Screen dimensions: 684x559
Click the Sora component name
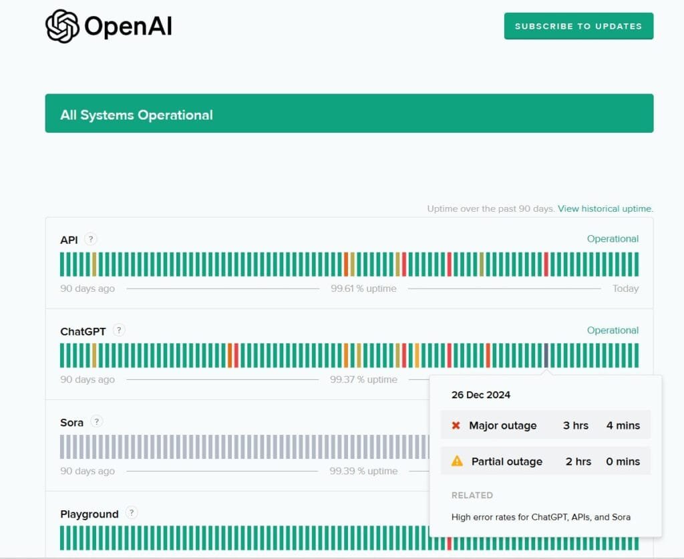[71, 423]
